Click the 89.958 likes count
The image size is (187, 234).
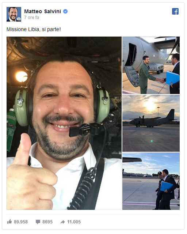(x=21, y=222)
